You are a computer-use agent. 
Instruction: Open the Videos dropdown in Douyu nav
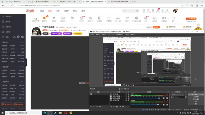point(66,11)
